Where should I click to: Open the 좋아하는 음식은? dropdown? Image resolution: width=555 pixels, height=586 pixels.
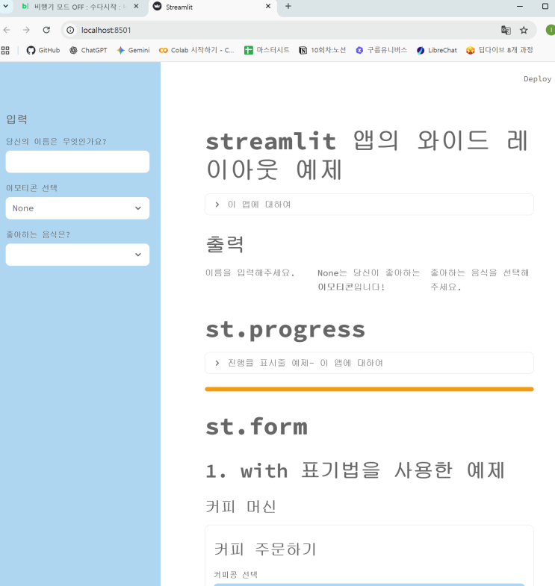(78, 255)
